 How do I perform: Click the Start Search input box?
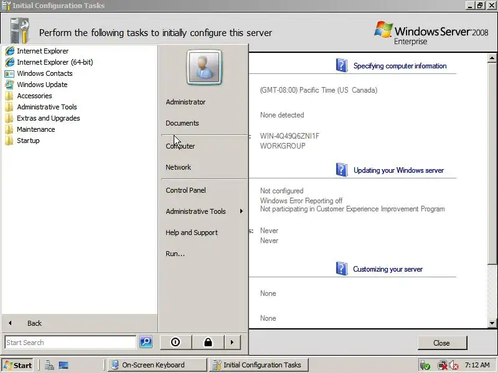coord(70,343)
